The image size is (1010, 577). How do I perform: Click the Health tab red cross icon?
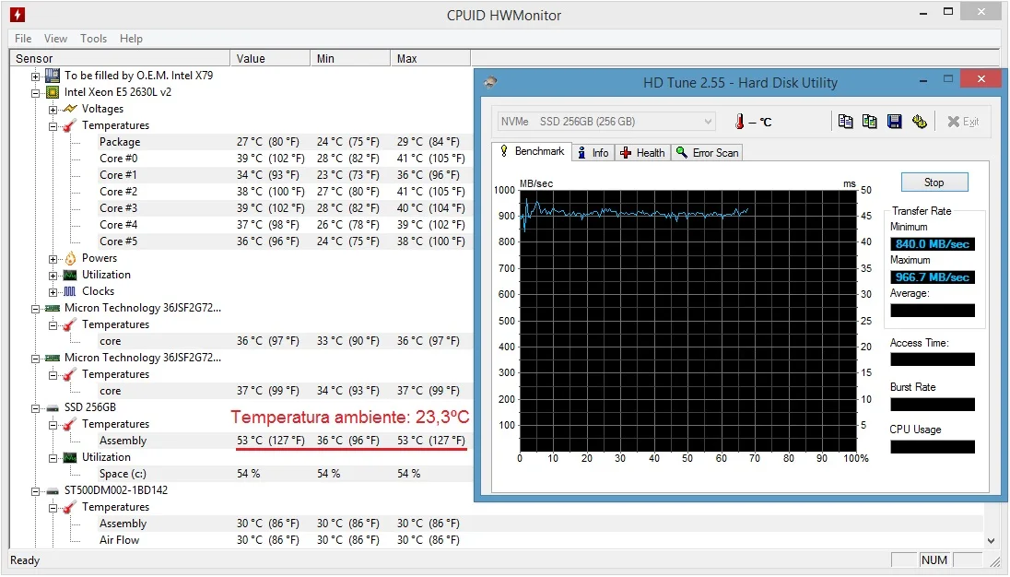(626, 153)
